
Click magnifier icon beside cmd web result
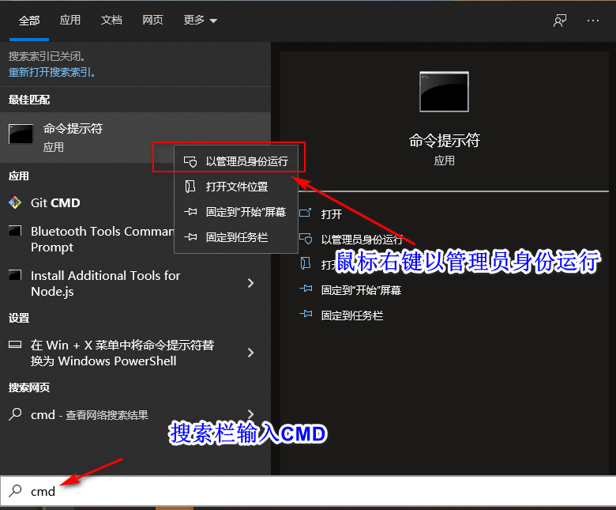[x=15, y=414]
